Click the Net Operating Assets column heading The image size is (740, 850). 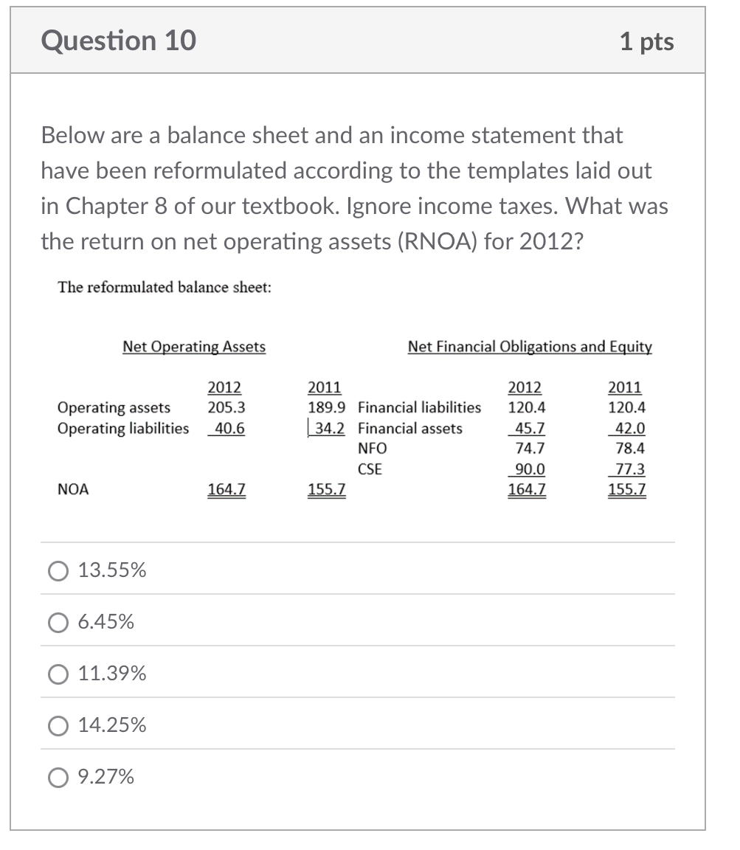pyautogui.click(x=193, y=346)
